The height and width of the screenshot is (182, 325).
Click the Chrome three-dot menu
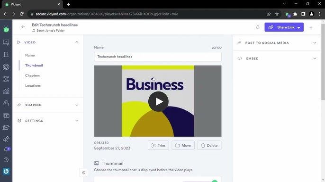tap(320, 14)
